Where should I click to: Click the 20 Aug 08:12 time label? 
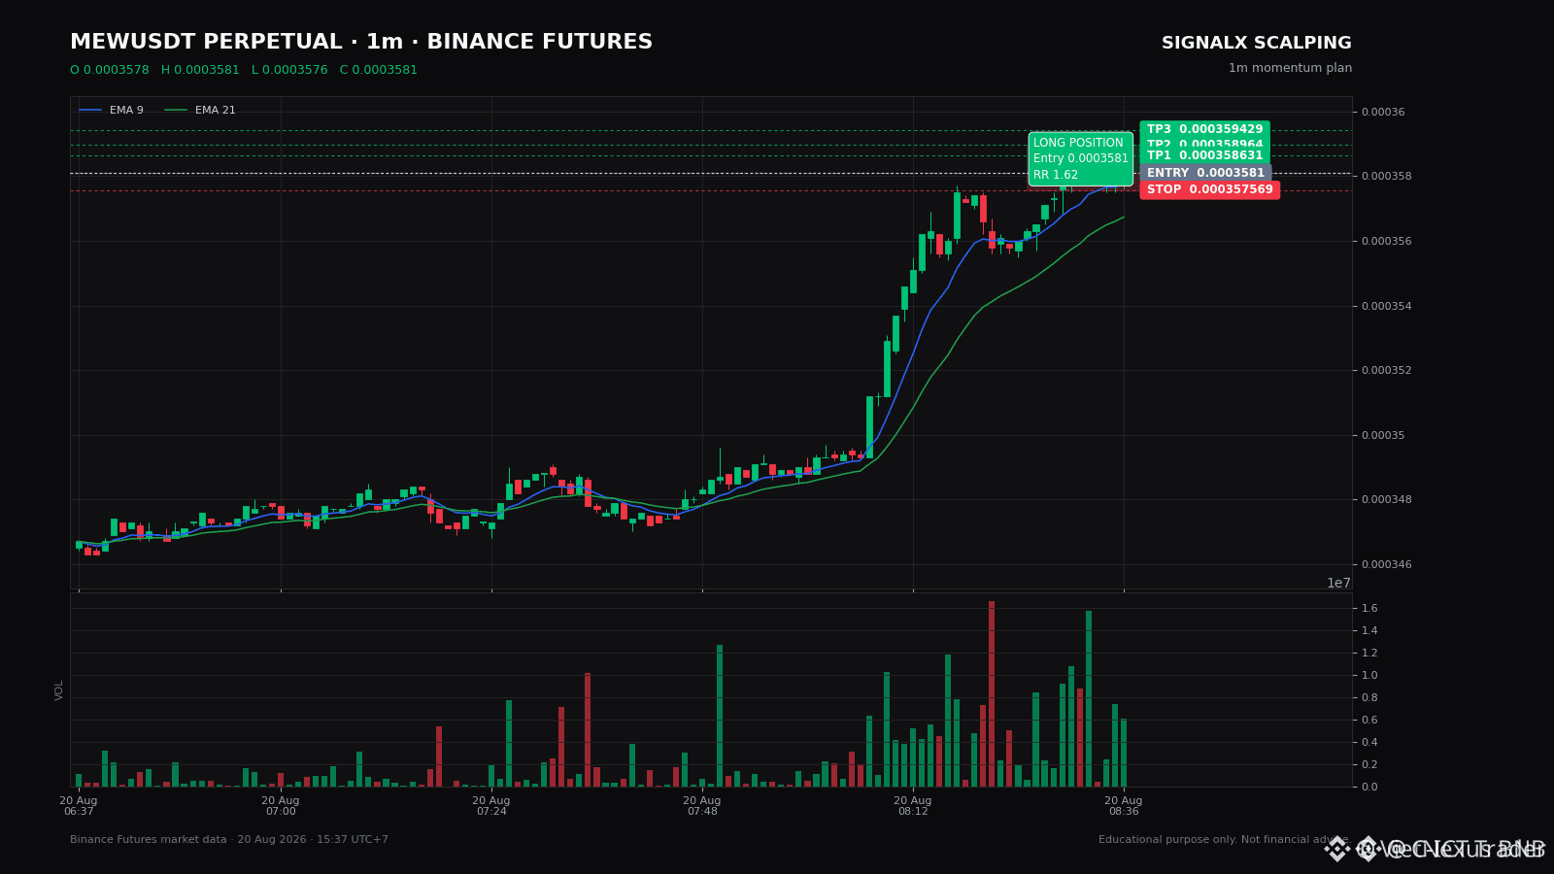(913, 806)
